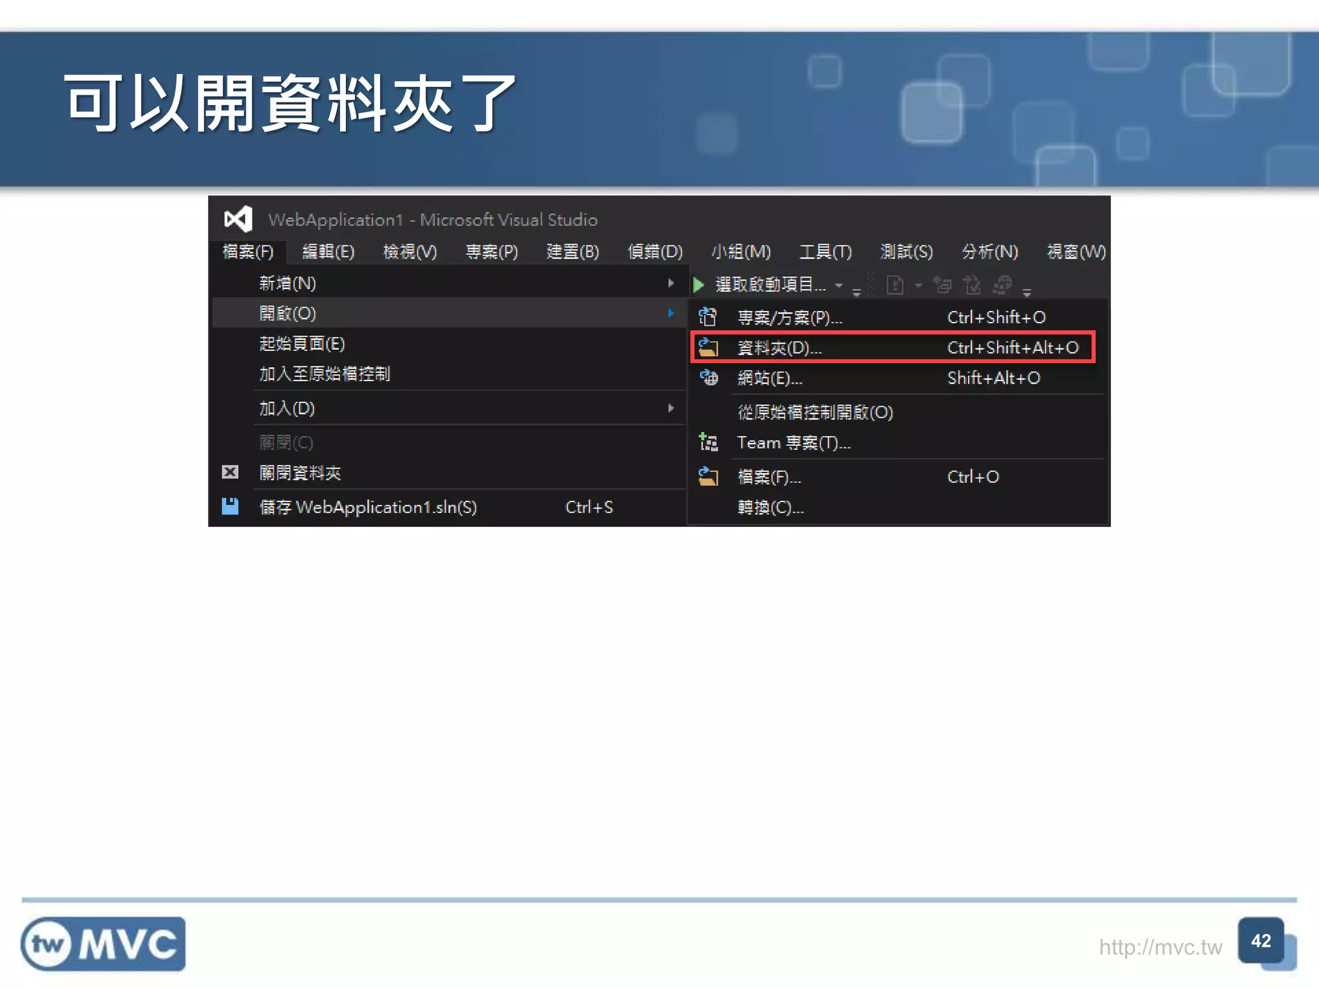Click the green start debugging arrow
The height and width of the screenshot is (989, 1319).
click(699, 285)
